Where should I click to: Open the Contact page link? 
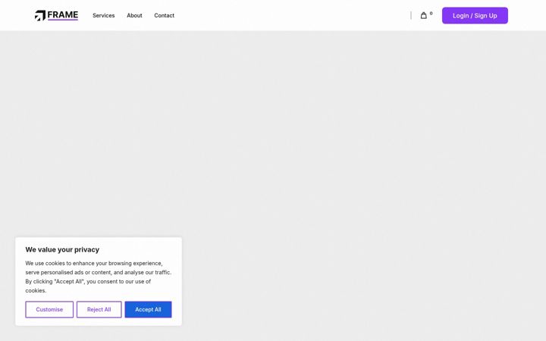[x=164, y=16]
